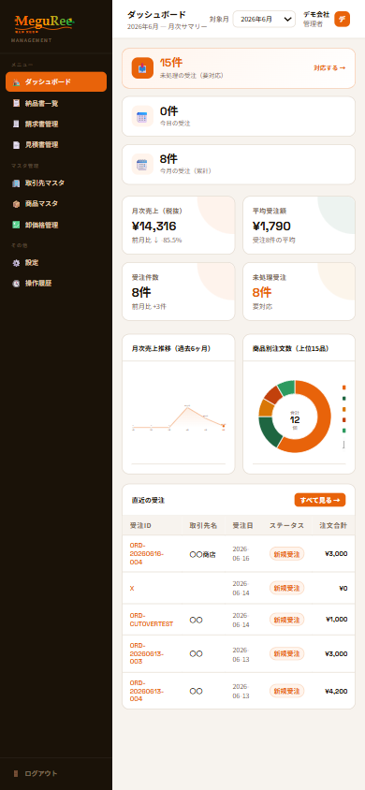Open 請求書管理 in the sidebar

click(x=56, y=124)
